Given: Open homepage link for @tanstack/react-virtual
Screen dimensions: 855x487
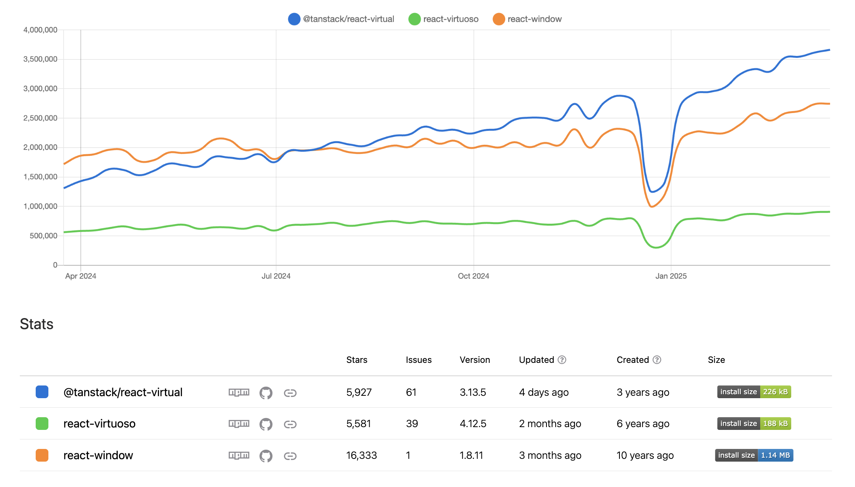Looking at the screenshot, I should 290,393.
